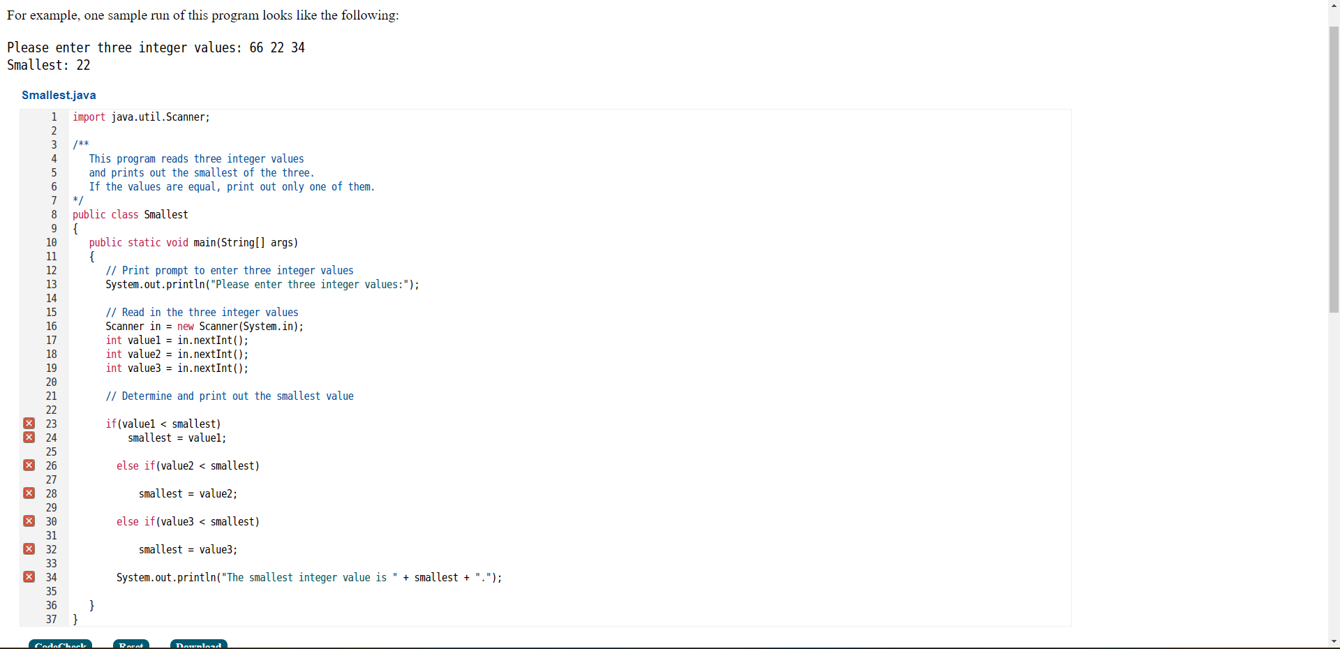
Task: Place cursor on the import java.util.Scanner line
Action: tap(140, 117)
